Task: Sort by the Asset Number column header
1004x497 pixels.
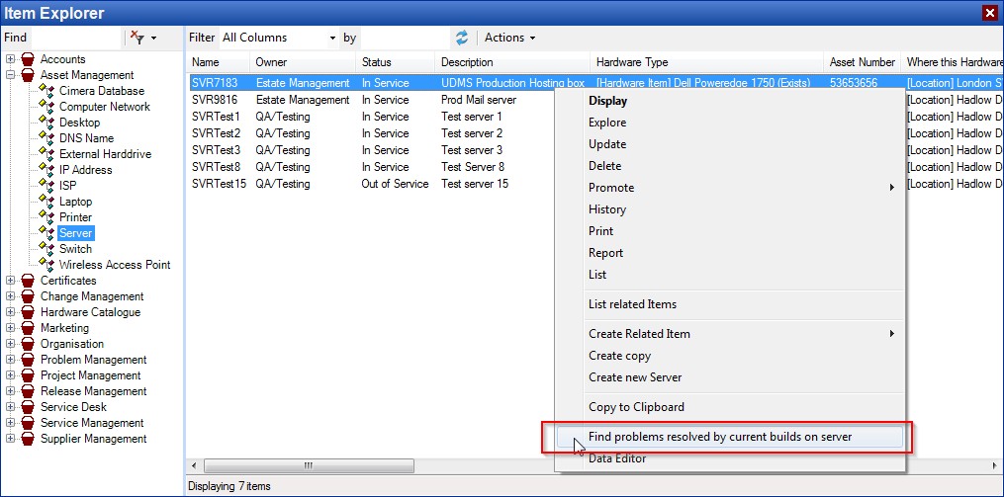Action: pos(862,62)
